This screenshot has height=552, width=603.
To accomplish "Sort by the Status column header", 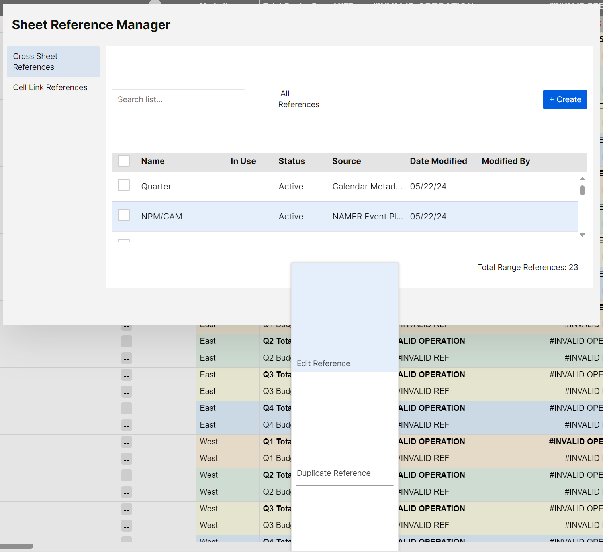I will coord(292,161).
